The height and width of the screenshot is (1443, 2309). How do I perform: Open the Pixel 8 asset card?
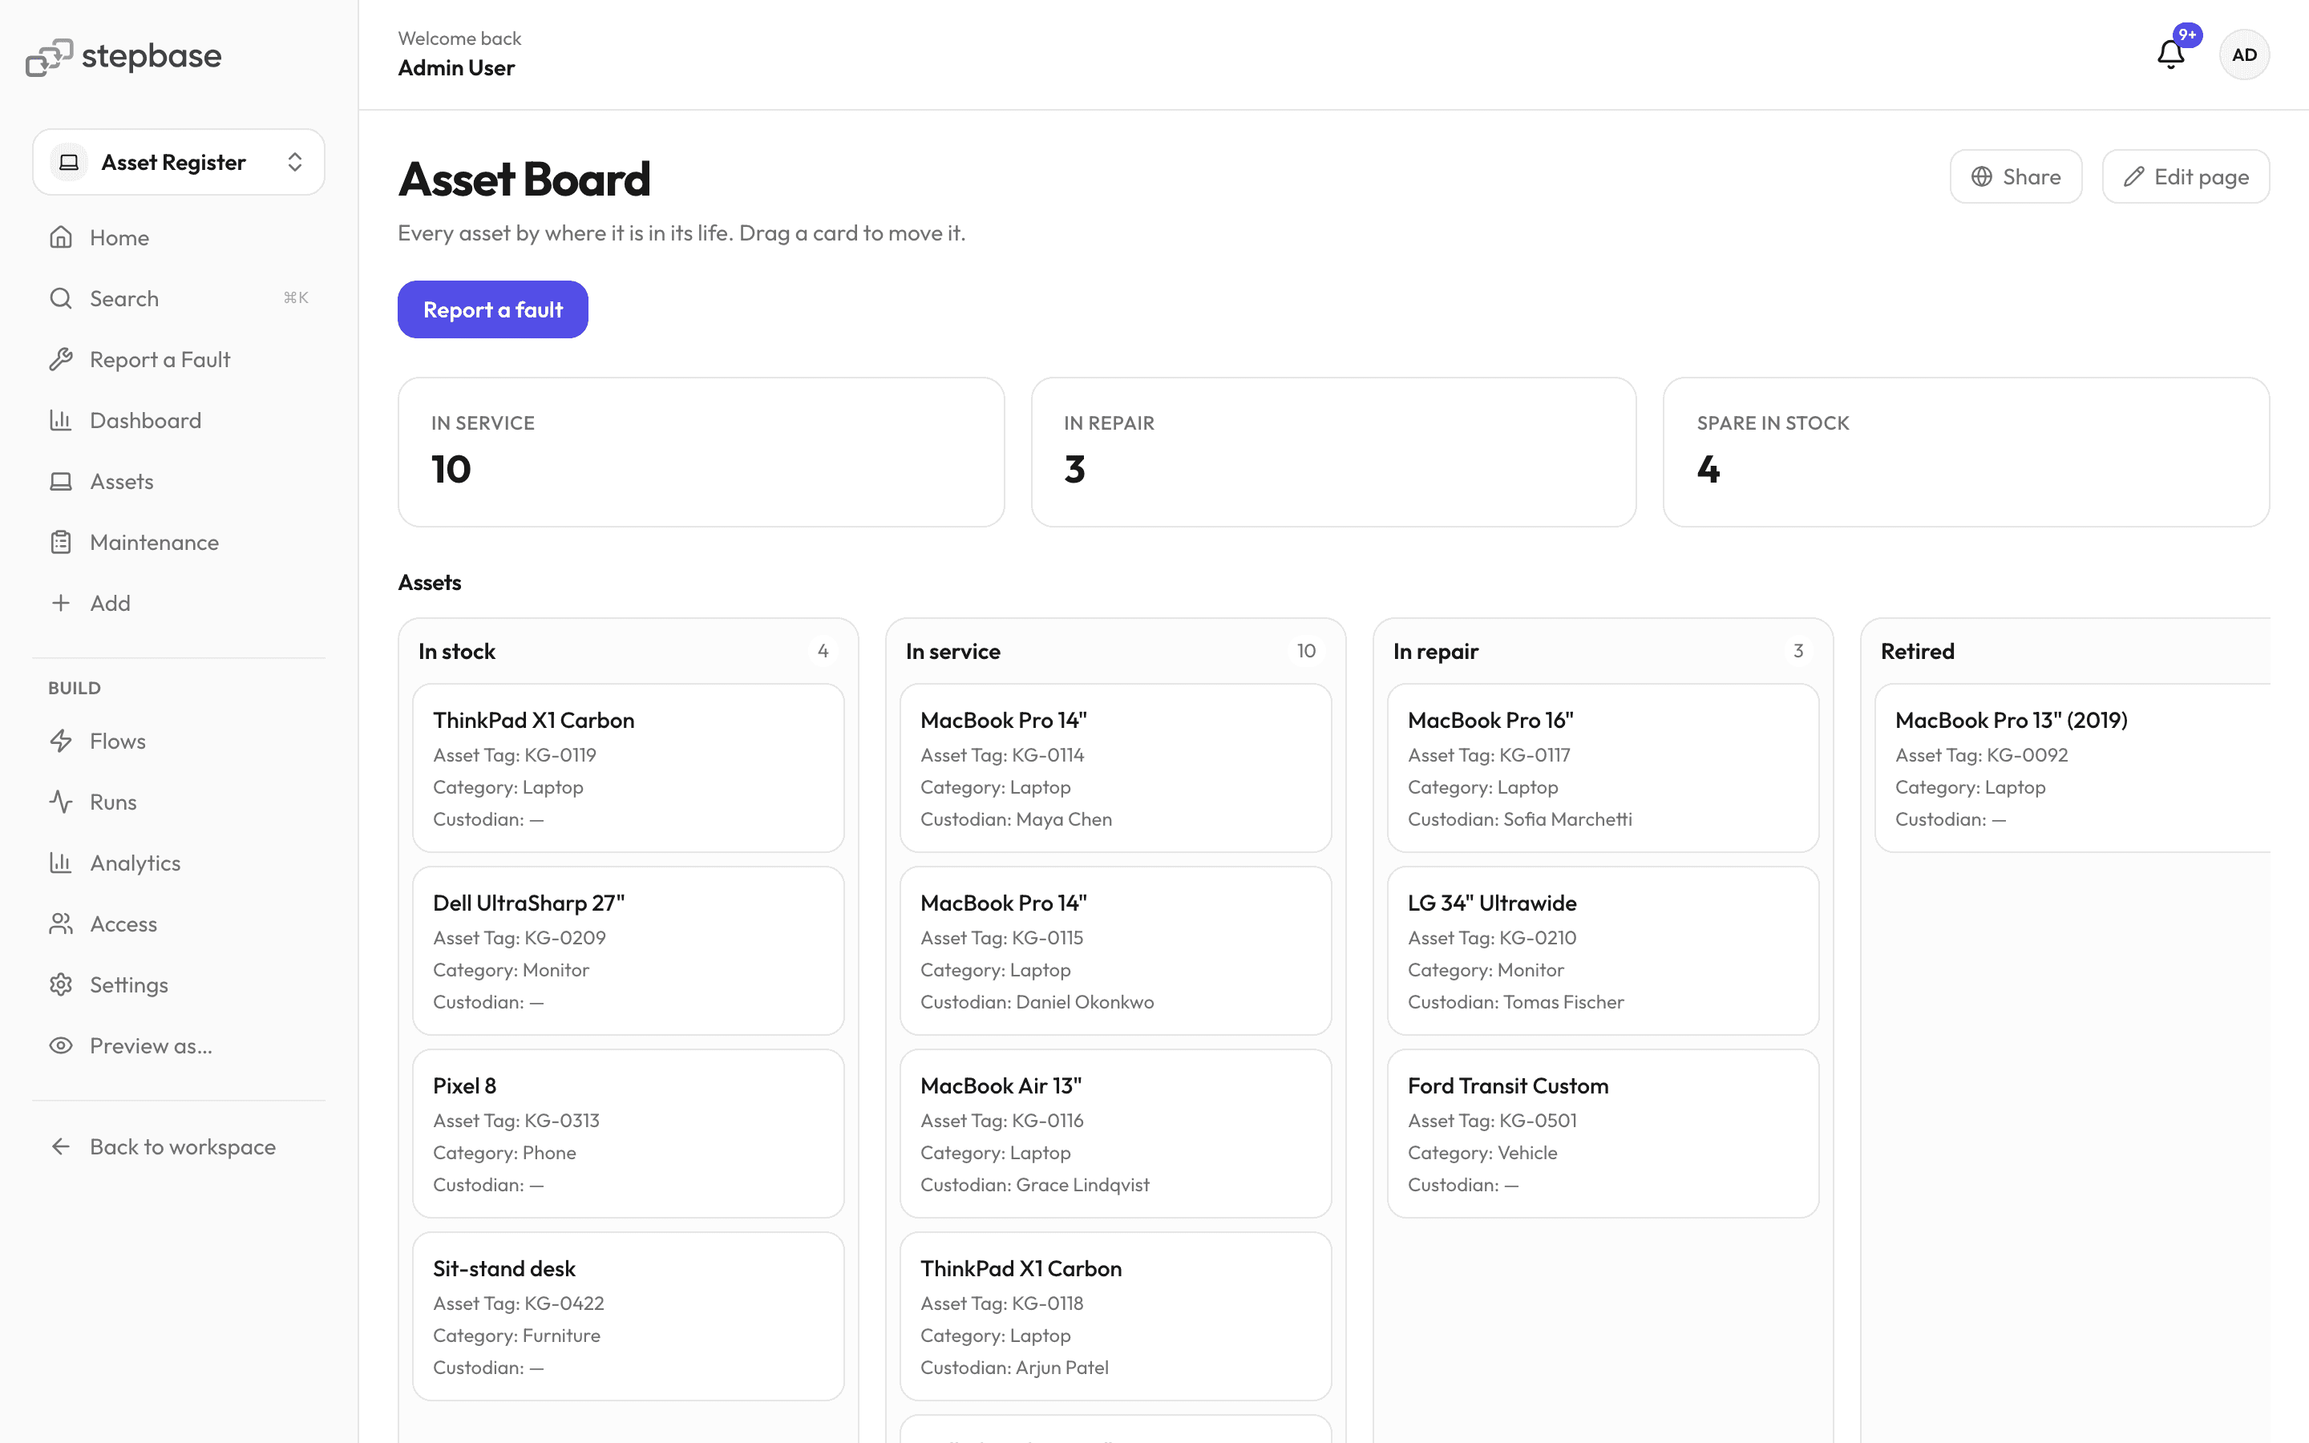pyautogui.click(x=628, y=1134)
